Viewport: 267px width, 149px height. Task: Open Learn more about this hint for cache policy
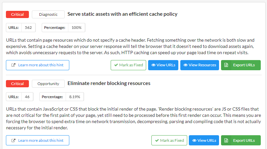tap(37, 65)
